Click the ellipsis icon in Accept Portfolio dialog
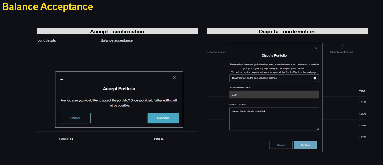383x165 pixels. pos(61,79)
